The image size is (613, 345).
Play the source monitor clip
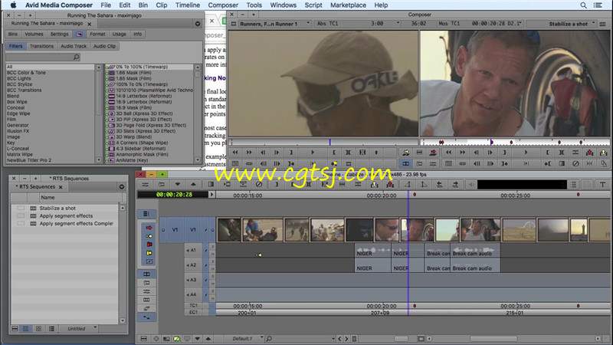pos(313,153)
